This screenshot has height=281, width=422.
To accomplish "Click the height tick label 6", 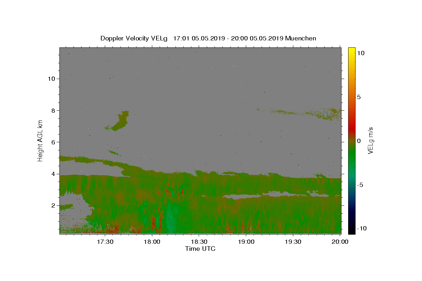I will pyautogui.click(x=53, y=142).
